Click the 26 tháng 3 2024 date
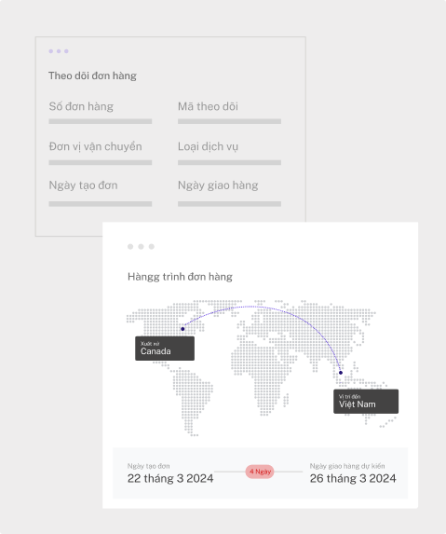Viewport: 446px width, 534px height. coord(353,478)
